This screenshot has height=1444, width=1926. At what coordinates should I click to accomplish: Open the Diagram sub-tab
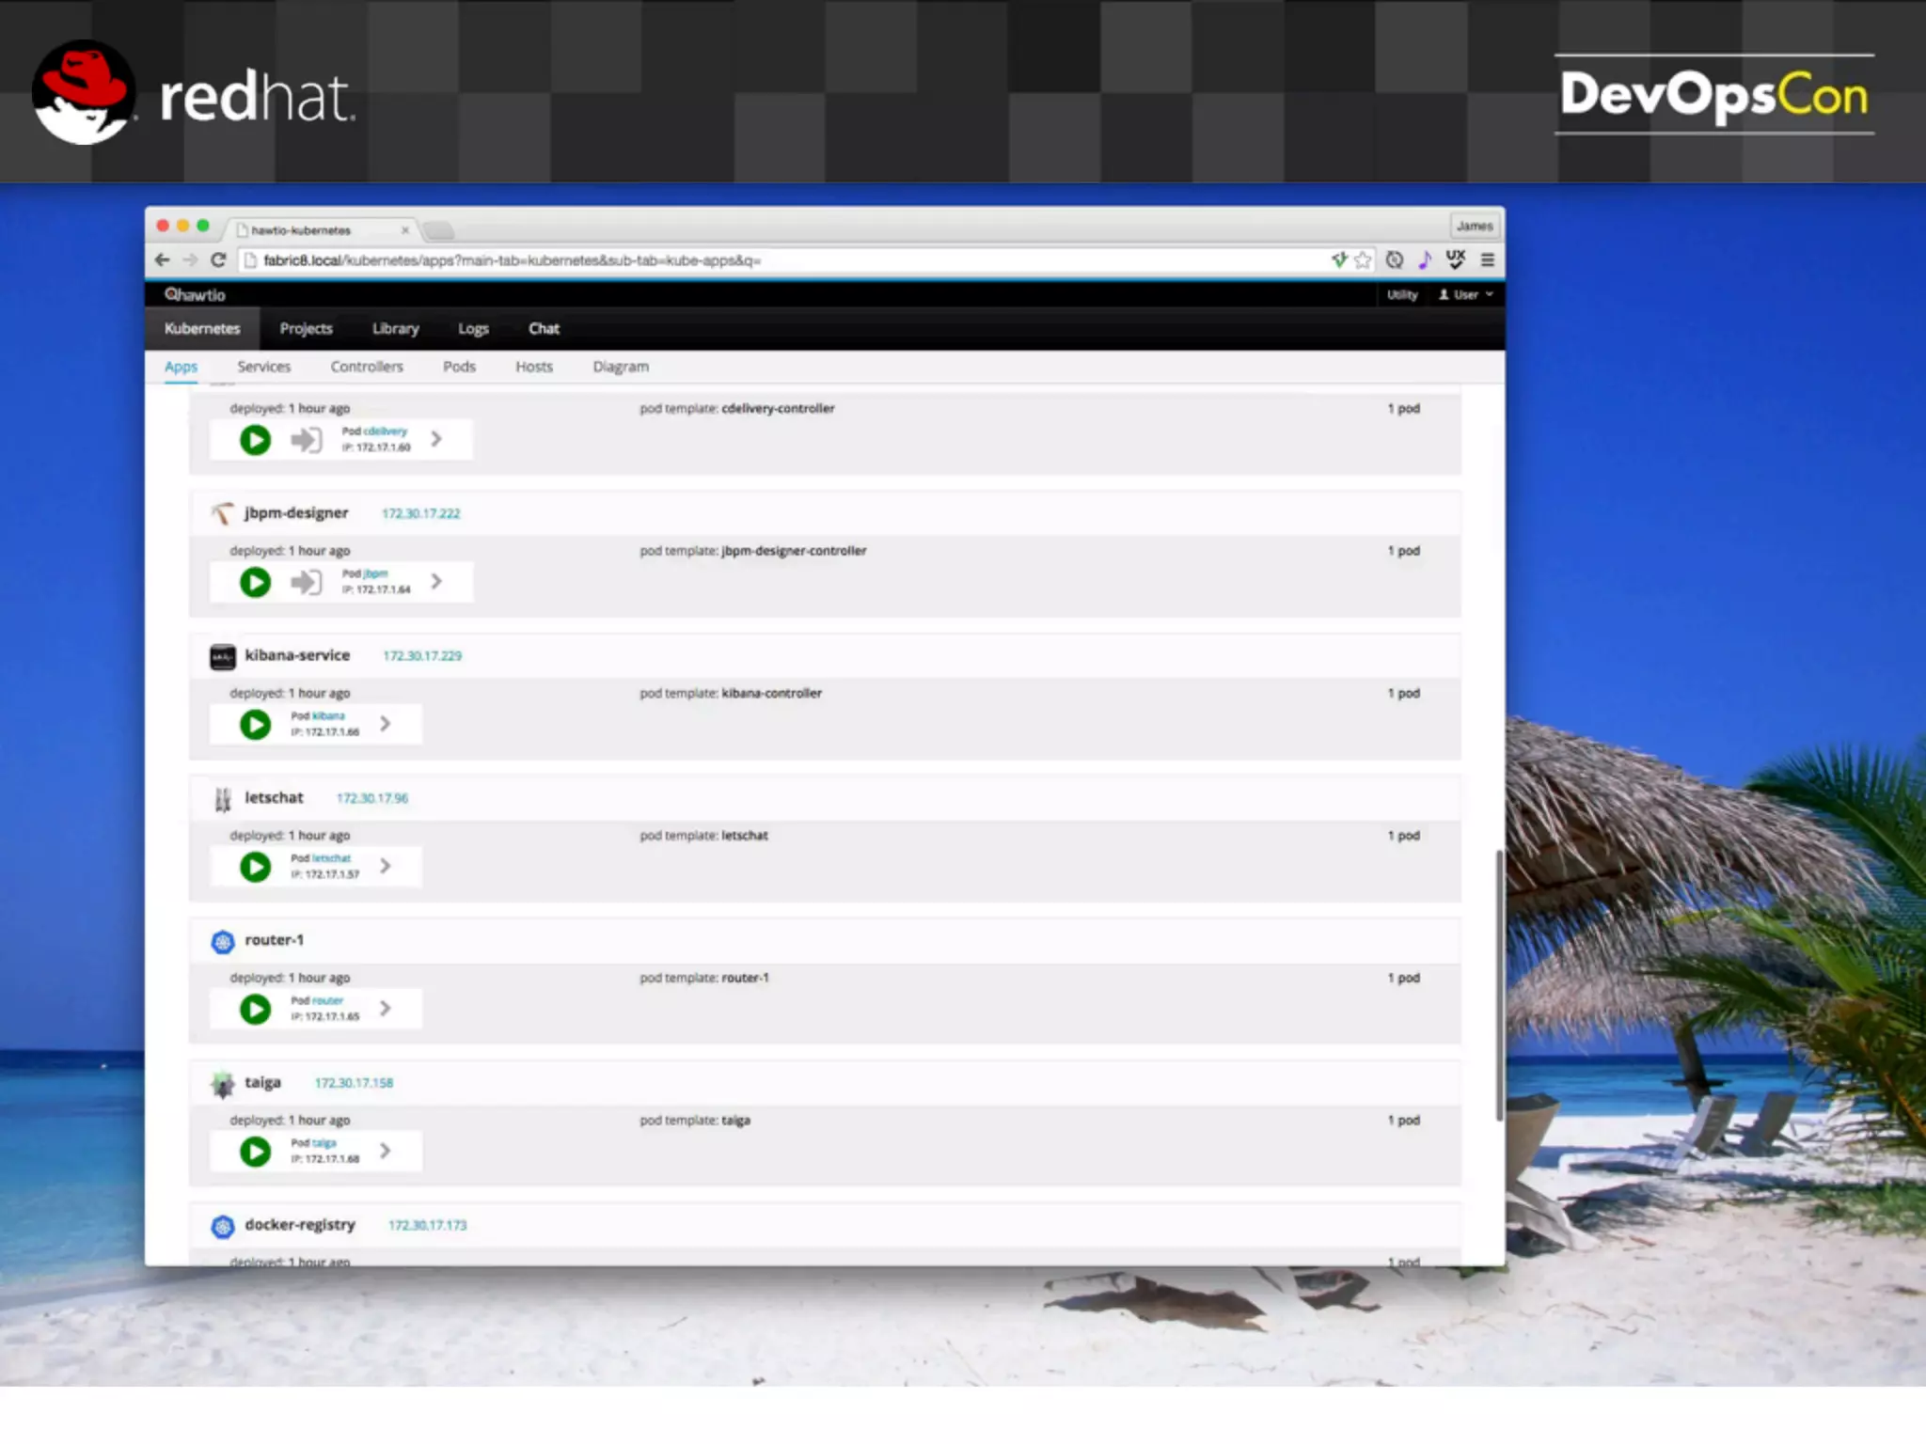(621, 367)
